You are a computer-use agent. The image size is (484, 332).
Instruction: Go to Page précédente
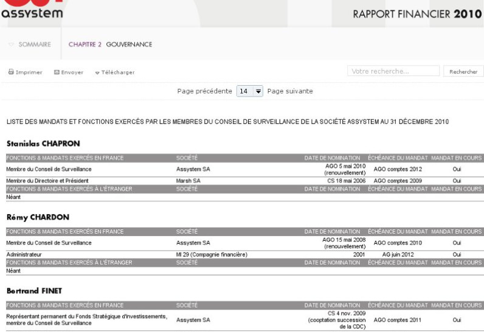click(x=205, y=91)
